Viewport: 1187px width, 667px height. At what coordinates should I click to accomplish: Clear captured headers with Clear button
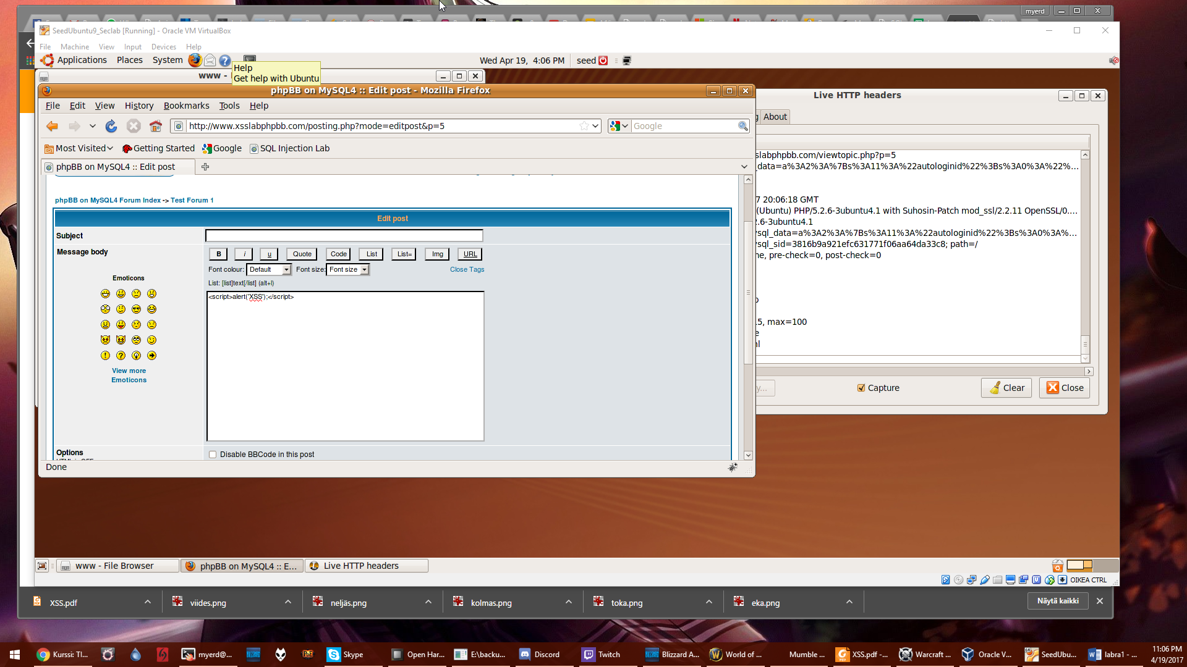click(1006, 388)
